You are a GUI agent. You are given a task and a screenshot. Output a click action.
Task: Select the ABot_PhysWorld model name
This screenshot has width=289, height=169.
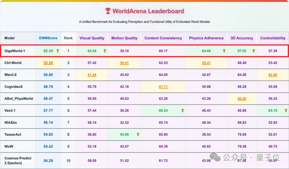18,99
